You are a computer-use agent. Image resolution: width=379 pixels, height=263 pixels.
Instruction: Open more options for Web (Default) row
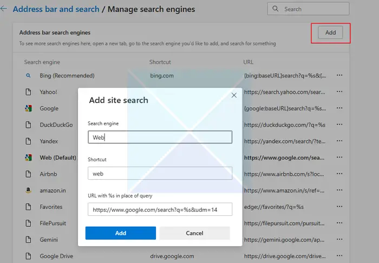[x=339, y=157]
